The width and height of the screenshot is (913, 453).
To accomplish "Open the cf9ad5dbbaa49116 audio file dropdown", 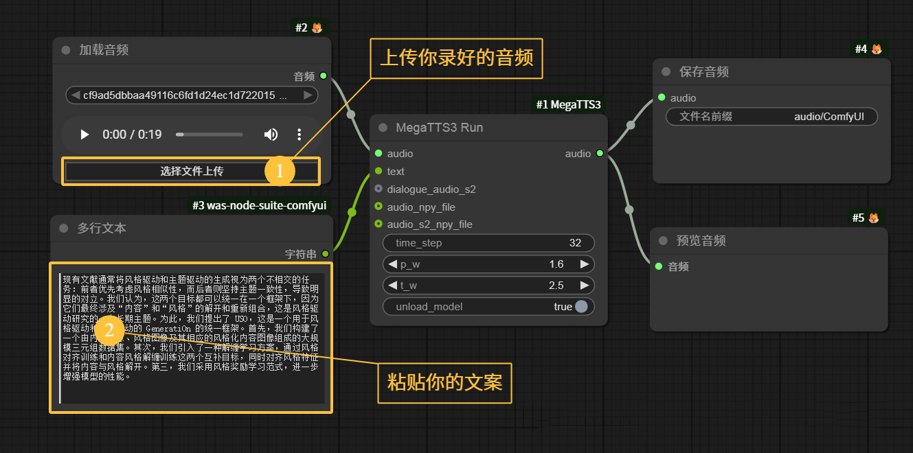I will click(192, 95).
